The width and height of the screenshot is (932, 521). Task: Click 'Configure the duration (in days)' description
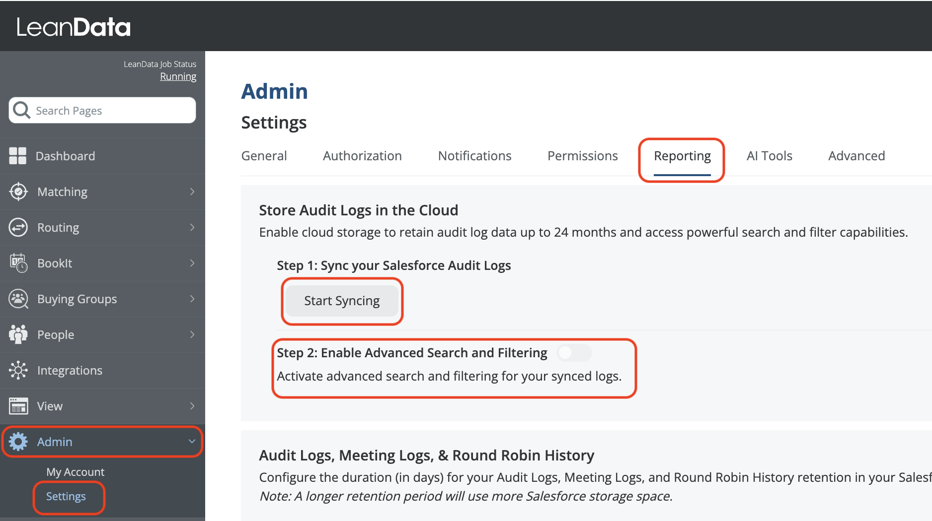point(595,477)
